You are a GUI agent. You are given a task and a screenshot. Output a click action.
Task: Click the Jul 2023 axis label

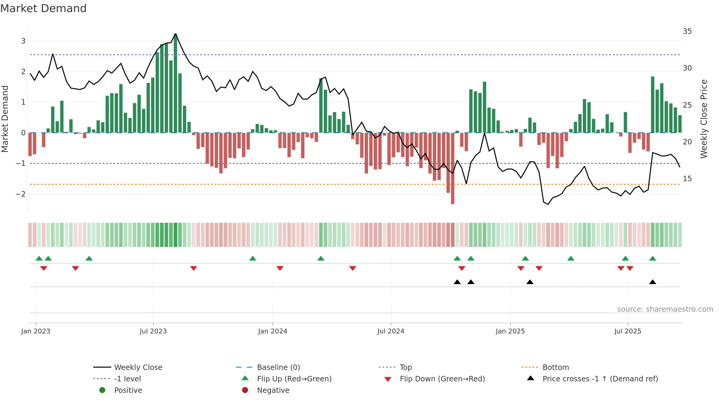[x=153, y=331]
